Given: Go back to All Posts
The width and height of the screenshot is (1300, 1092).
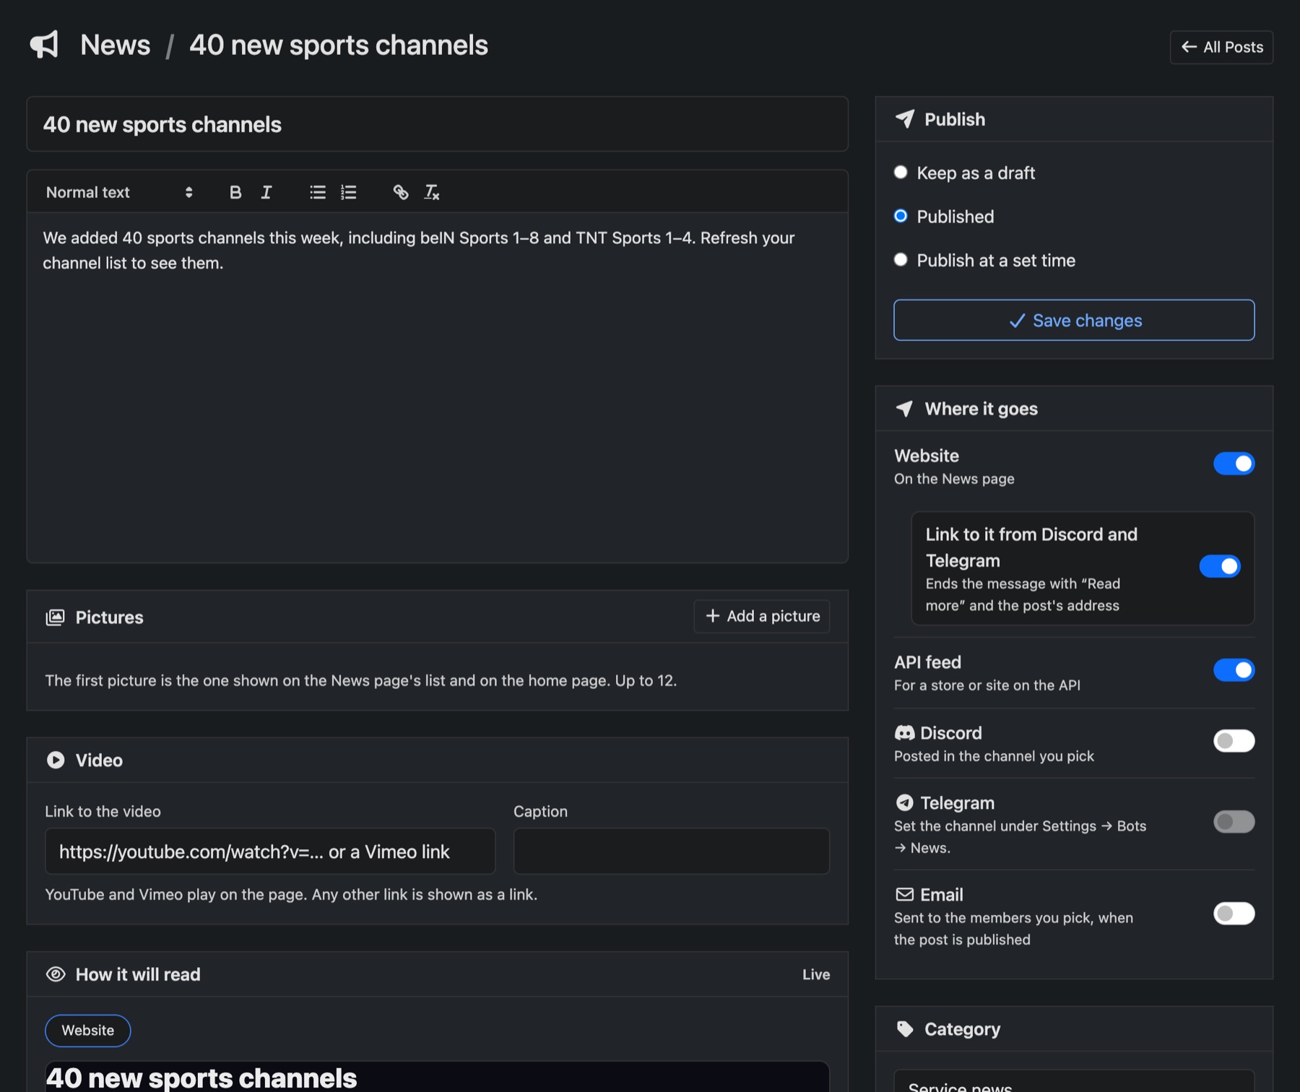Looking at the screenshot, I should pyautogui.click(x=1221, y=47).
